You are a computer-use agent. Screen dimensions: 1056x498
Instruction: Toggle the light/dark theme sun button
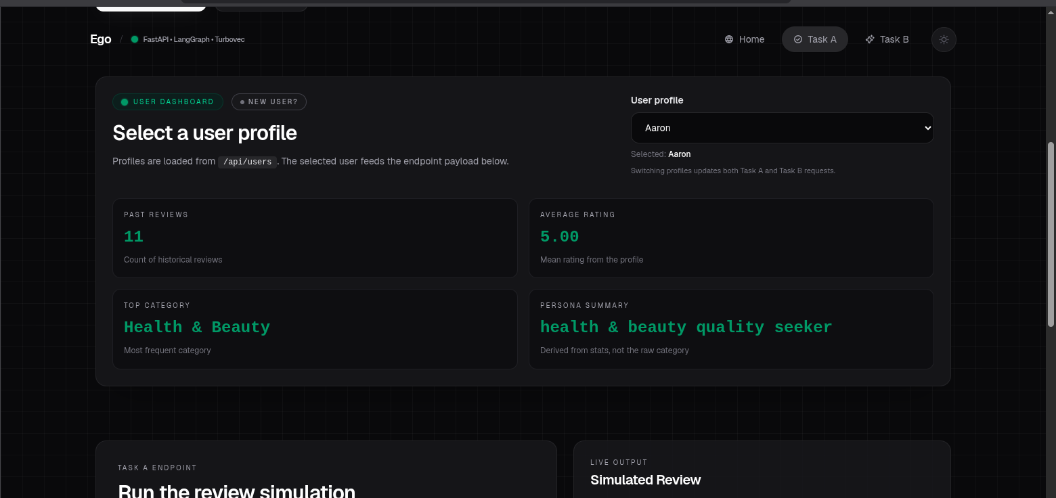pos(944,39)
